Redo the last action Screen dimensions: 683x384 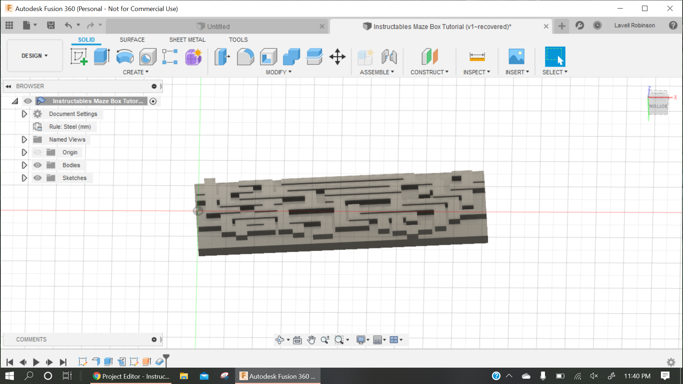(90, 25)
